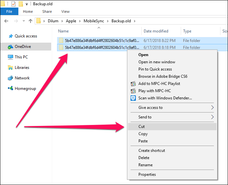
Task: Open the File ribbon tab
Action: [x=9, y=11]
